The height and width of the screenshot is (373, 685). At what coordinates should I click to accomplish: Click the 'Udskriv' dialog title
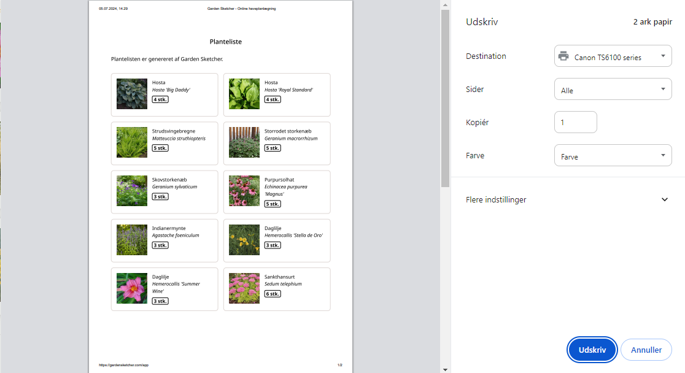482,22
